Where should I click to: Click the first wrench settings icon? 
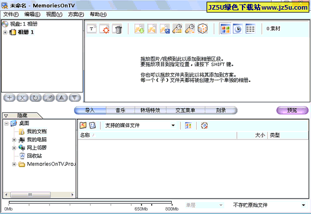(x=177, y=29)
